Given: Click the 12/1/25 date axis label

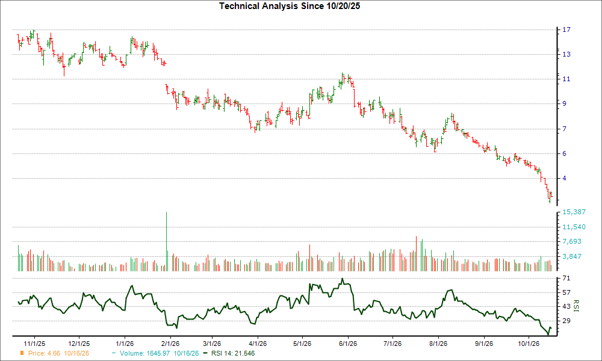Looking at the screenshot, I should click(x=79, y=344).
